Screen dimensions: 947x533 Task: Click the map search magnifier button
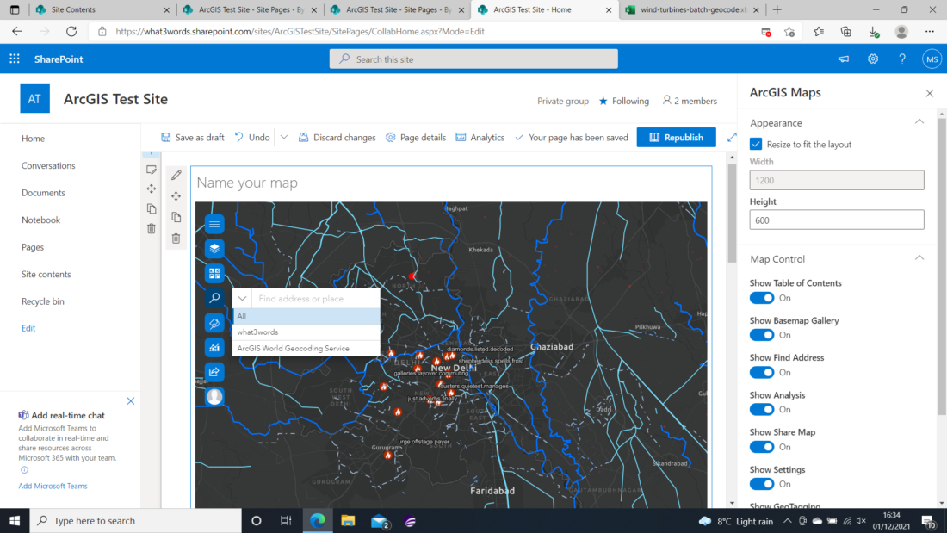pos(214,298)
